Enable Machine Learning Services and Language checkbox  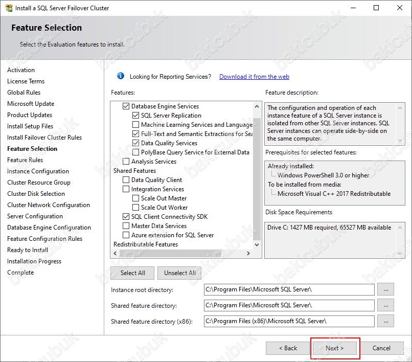pos(135,125)
